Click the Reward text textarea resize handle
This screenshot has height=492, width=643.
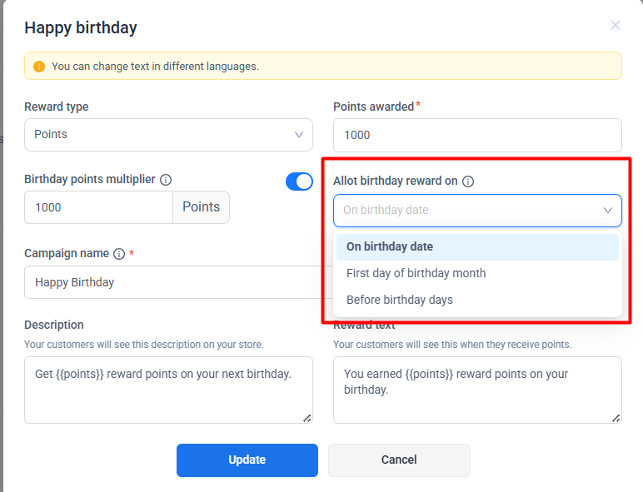(x=616, y=418)
